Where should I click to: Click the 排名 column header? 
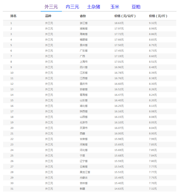point(13,16)
